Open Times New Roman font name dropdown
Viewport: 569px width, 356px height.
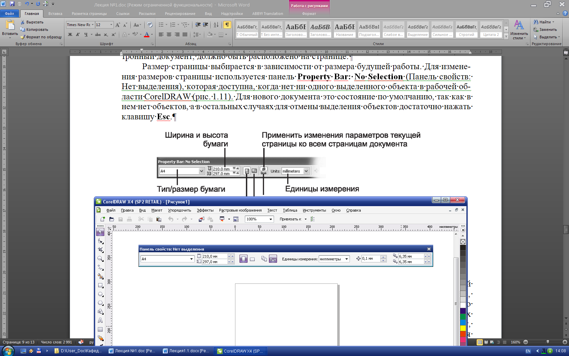(92, 25)
